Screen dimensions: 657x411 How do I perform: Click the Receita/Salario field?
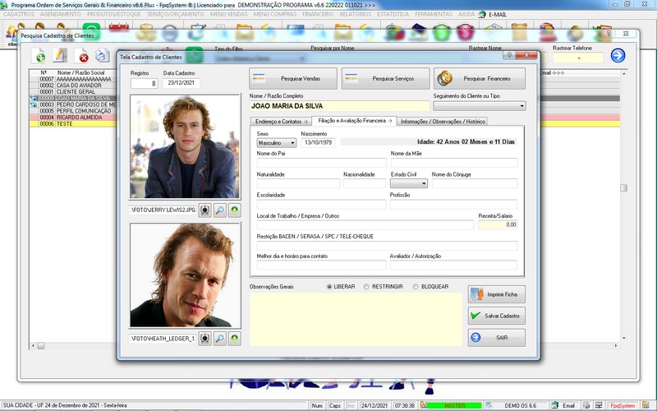[498, 224]
